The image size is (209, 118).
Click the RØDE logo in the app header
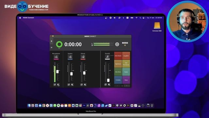pos(125,43)
